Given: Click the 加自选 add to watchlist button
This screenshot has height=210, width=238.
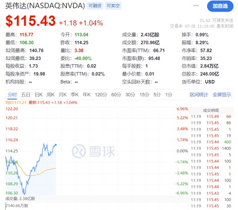Looking at the screenshot, I should (220, 6).
